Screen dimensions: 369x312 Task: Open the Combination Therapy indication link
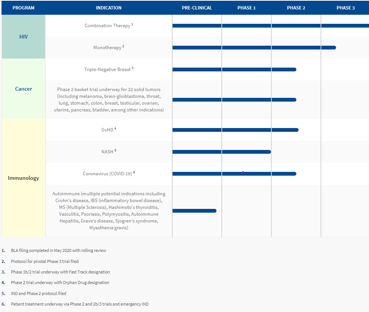(x=107, y=25)
